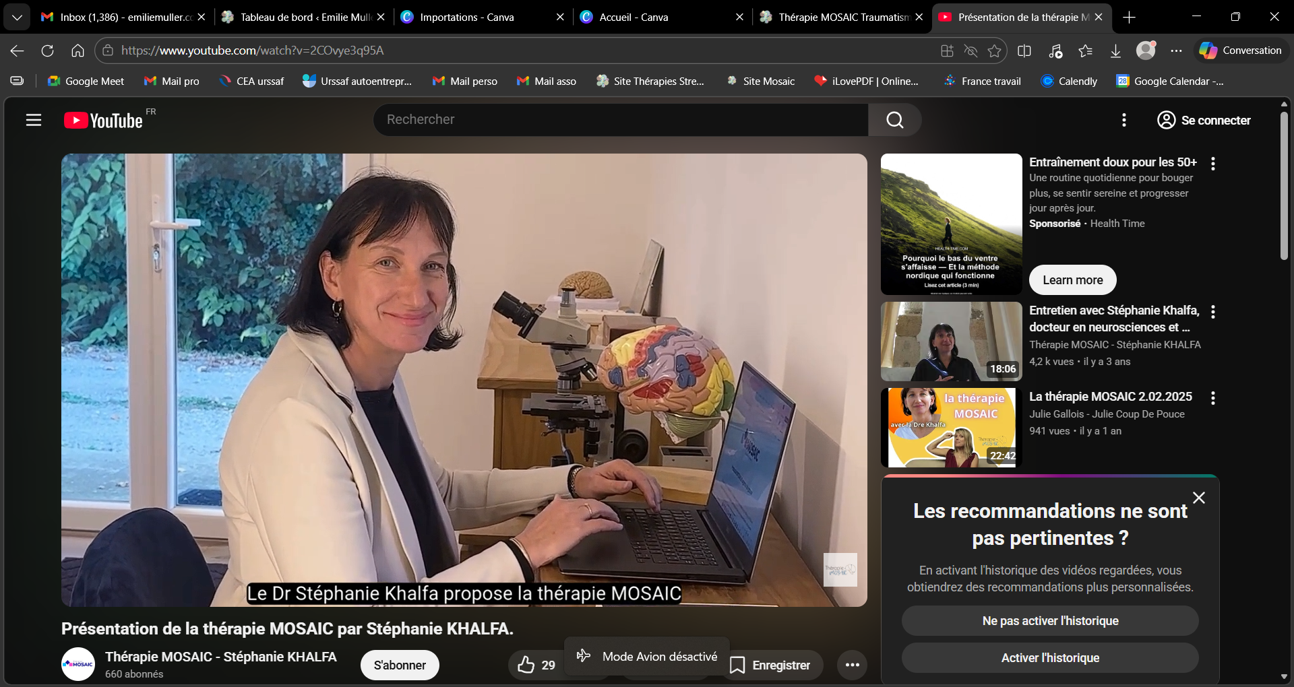The height and width of the screenshot is (687, 1294).
Task: Choose Activer l'historique
Action: (x=1049, y=658)
